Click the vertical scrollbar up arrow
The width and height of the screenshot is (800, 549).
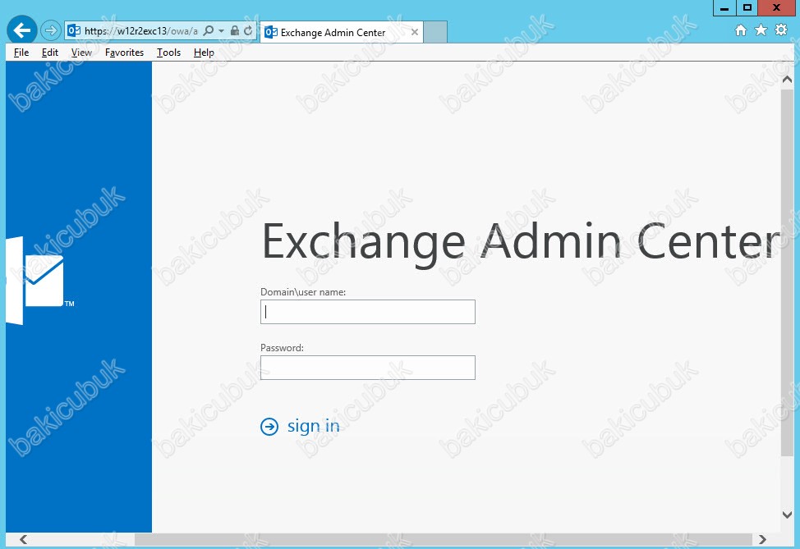pos(787,80)
